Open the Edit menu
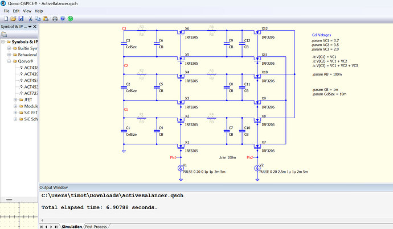The height and width of the screenshot is (229, 393). (16, 11)
